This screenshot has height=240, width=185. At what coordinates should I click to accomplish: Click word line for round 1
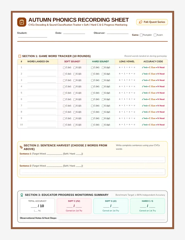(42, 70)
